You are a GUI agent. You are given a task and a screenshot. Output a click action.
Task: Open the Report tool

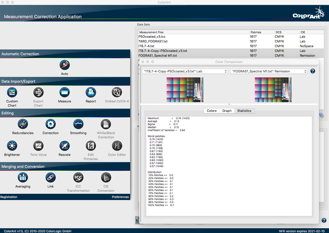[91, 92]
